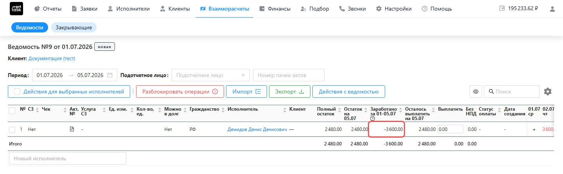Click the Номер пачки актов field

click(289, 75)
